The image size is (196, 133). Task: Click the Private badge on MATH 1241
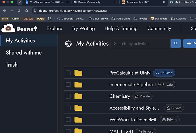[x=146, y=130]
